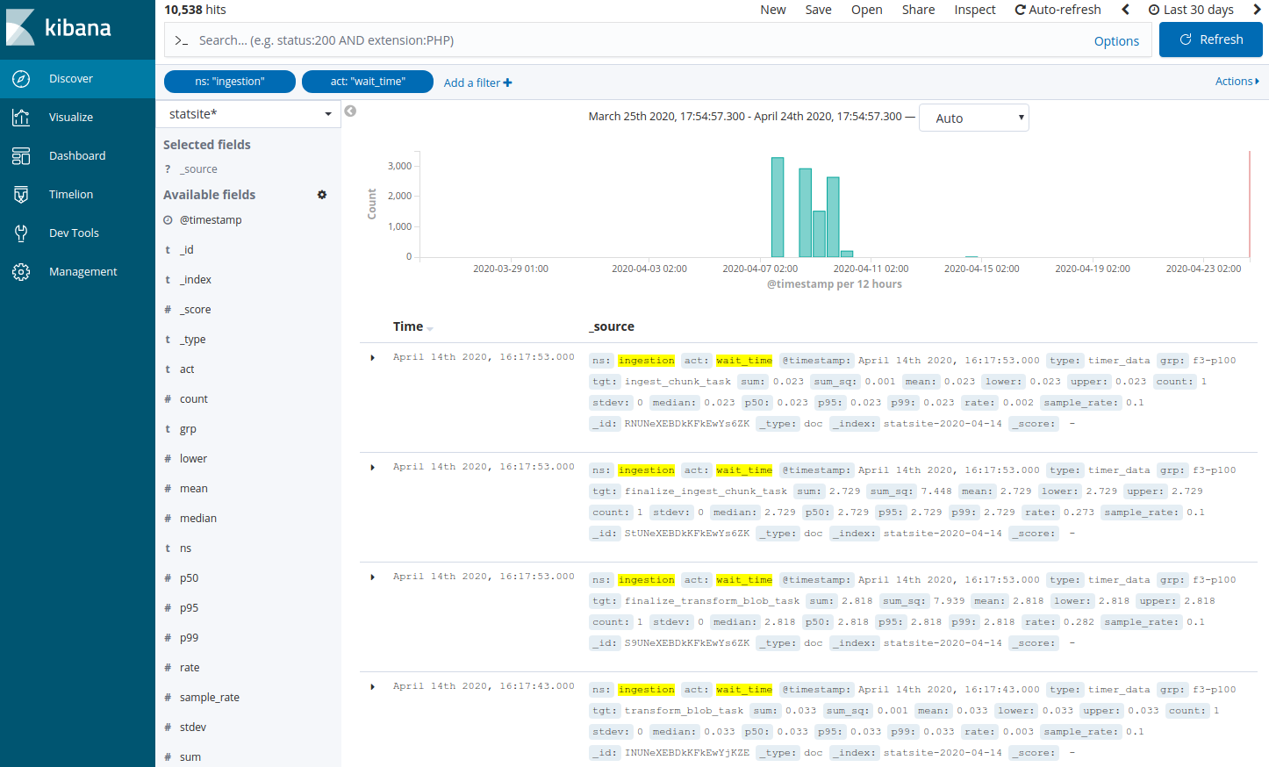Toggle the act: "wait_time" filter pill
1269x767 pixels.
(367, 82)
